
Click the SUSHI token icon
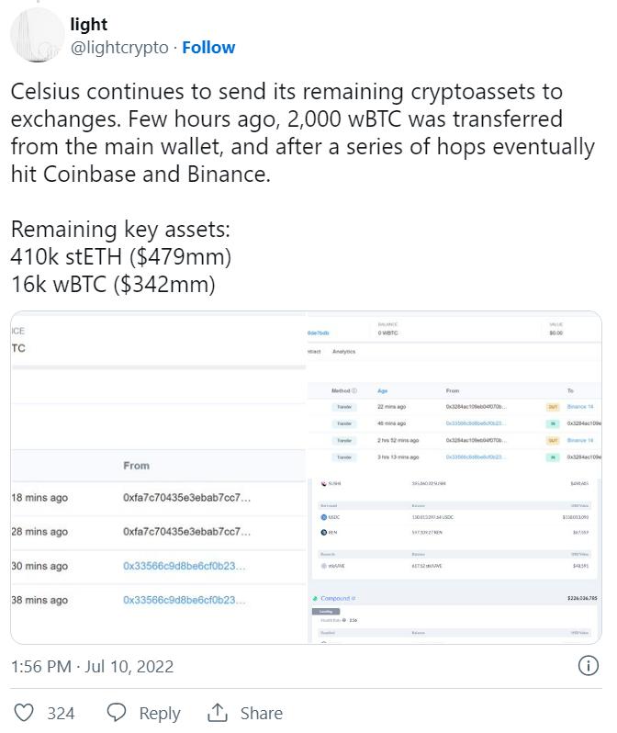[x=324, y=483]
